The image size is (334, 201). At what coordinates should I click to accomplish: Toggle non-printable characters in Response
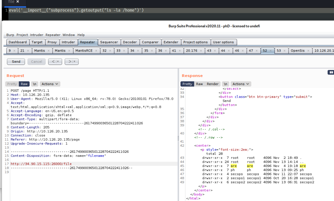click(226, 84)
